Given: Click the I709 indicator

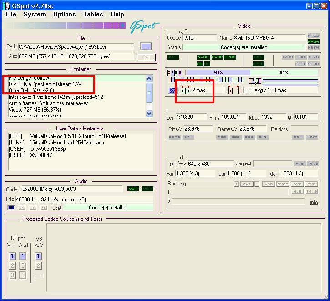Looking at the screenshot, I should (x=287, y=57).
